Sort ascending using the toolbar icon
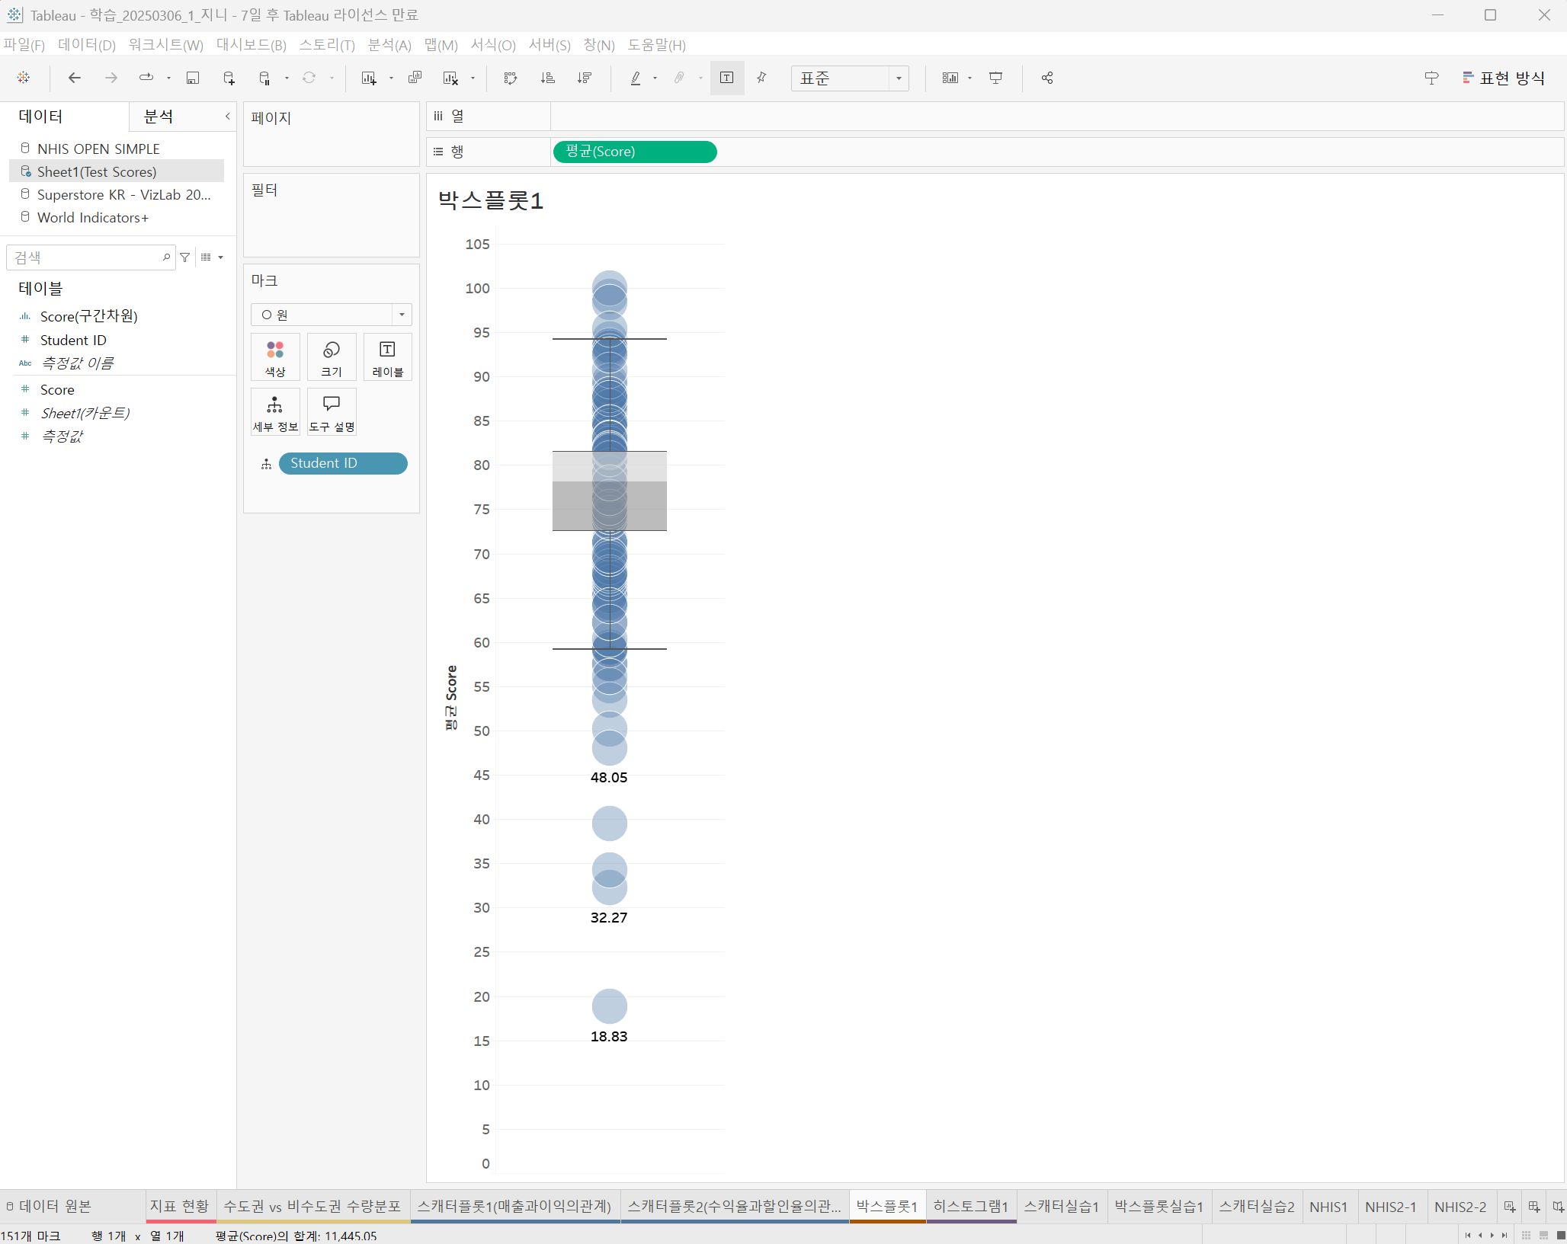1567x1244 pixels. point(547,78)
